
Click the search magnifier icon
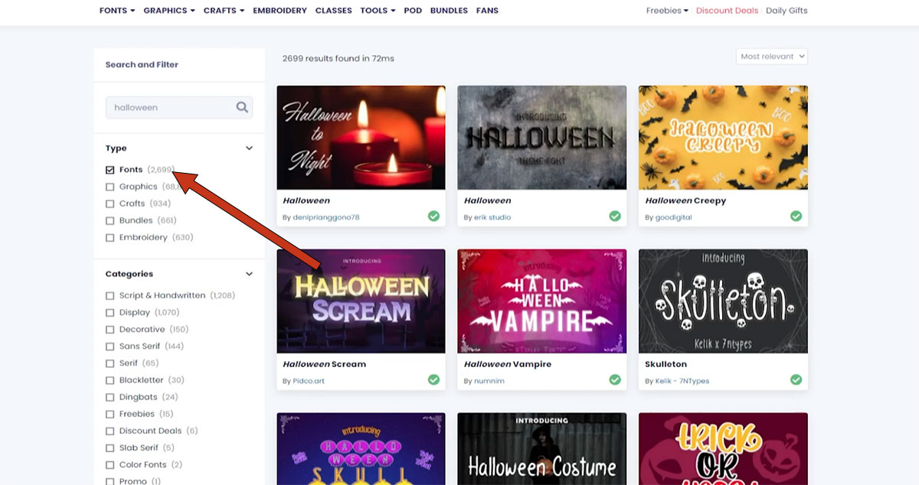pyautogui.click(x=242, y=107)
